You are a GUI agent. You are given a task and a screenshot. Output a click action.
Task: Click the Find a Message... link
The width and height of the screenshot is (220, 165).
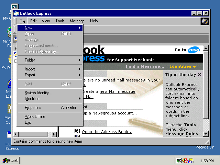point(145,66)
